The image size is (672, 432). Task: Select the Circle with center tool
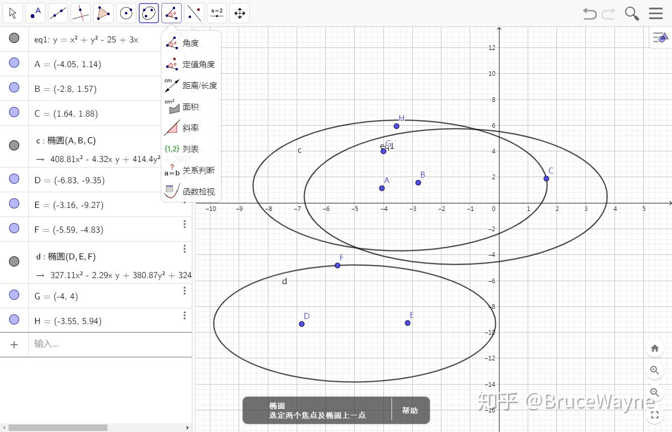(126, 13)
